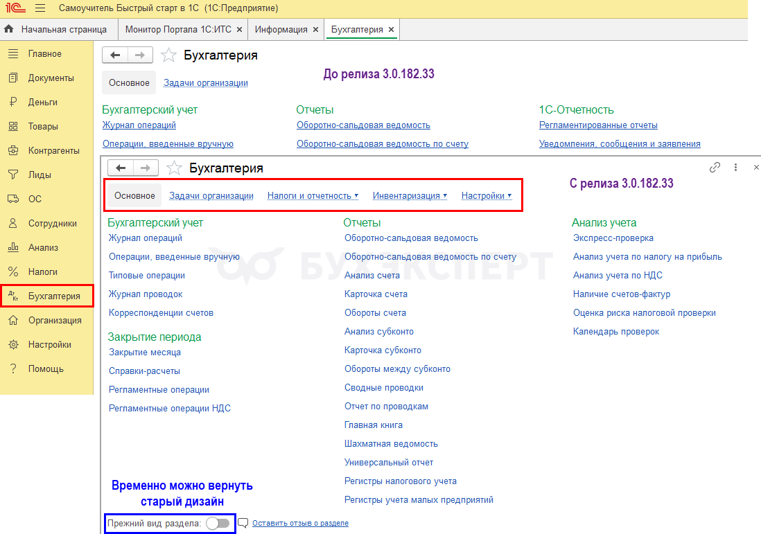Click the person icon for Сотрудники
The height and width of the screenshot is (534, 761).
pyautogui.click(x=13, y=223)
